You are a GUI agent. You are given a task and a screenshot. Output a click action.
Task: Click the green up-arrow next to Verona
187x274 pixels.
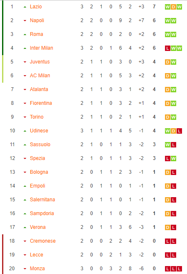point(25,227)
